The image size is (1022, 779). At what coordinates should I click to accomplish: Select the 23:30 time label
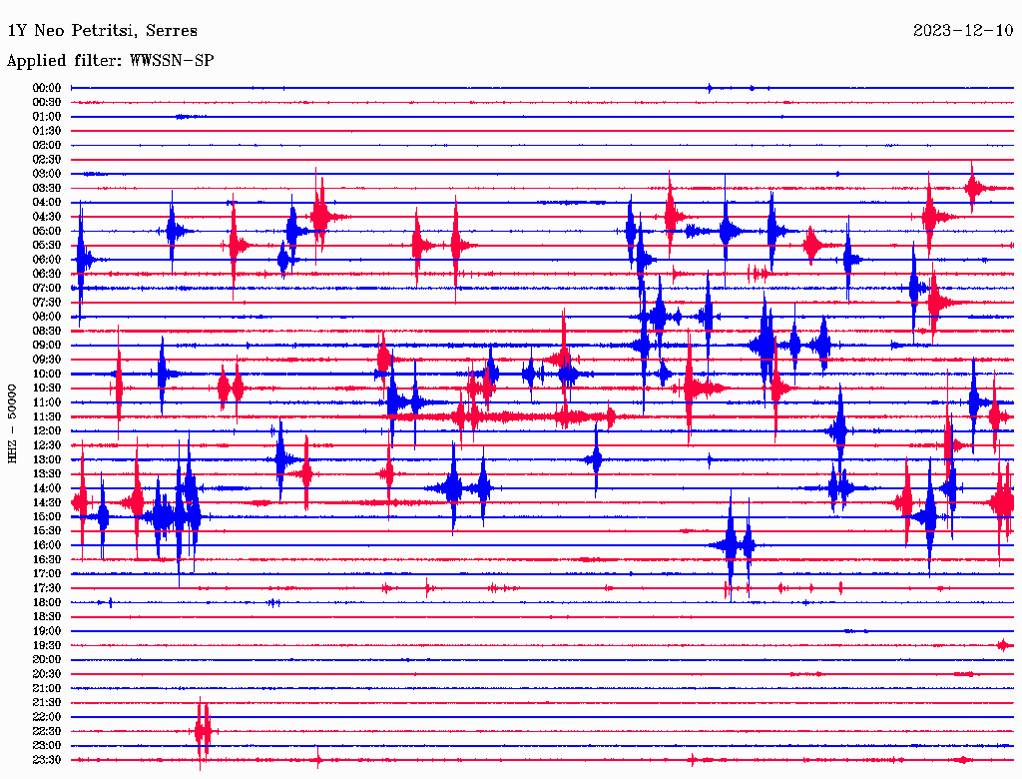coord(47,759)
